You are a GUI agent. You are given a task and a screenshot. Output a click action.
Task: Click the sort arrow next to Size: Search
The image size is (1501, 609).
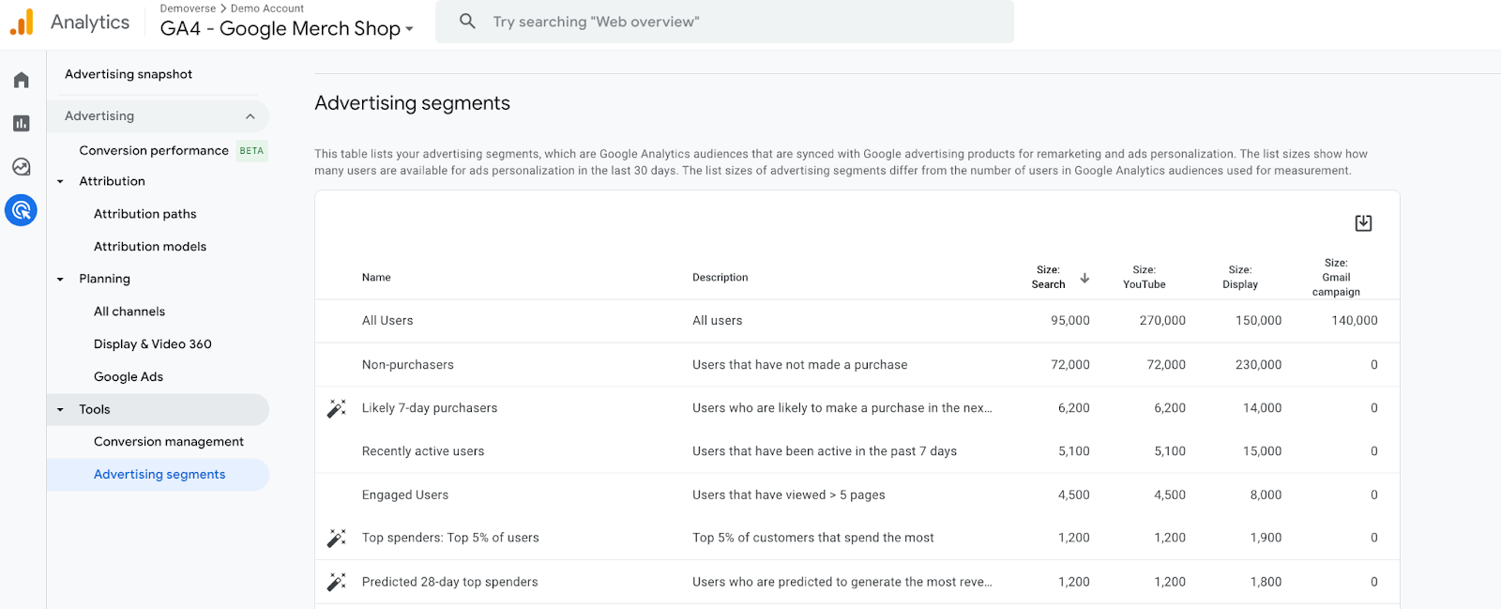1084,278
